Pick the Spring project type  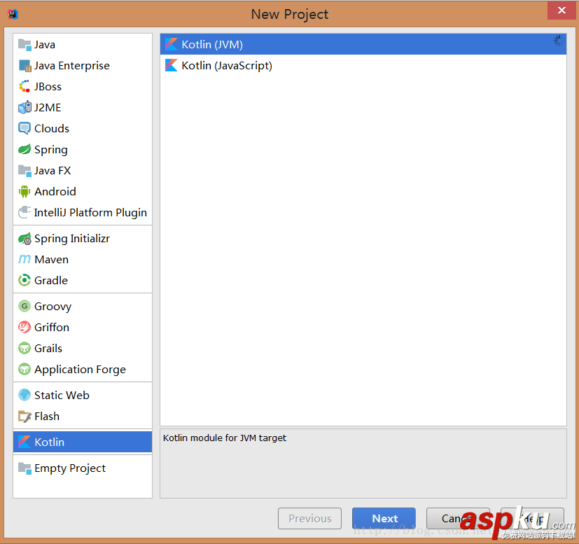[x=83, y=150]
